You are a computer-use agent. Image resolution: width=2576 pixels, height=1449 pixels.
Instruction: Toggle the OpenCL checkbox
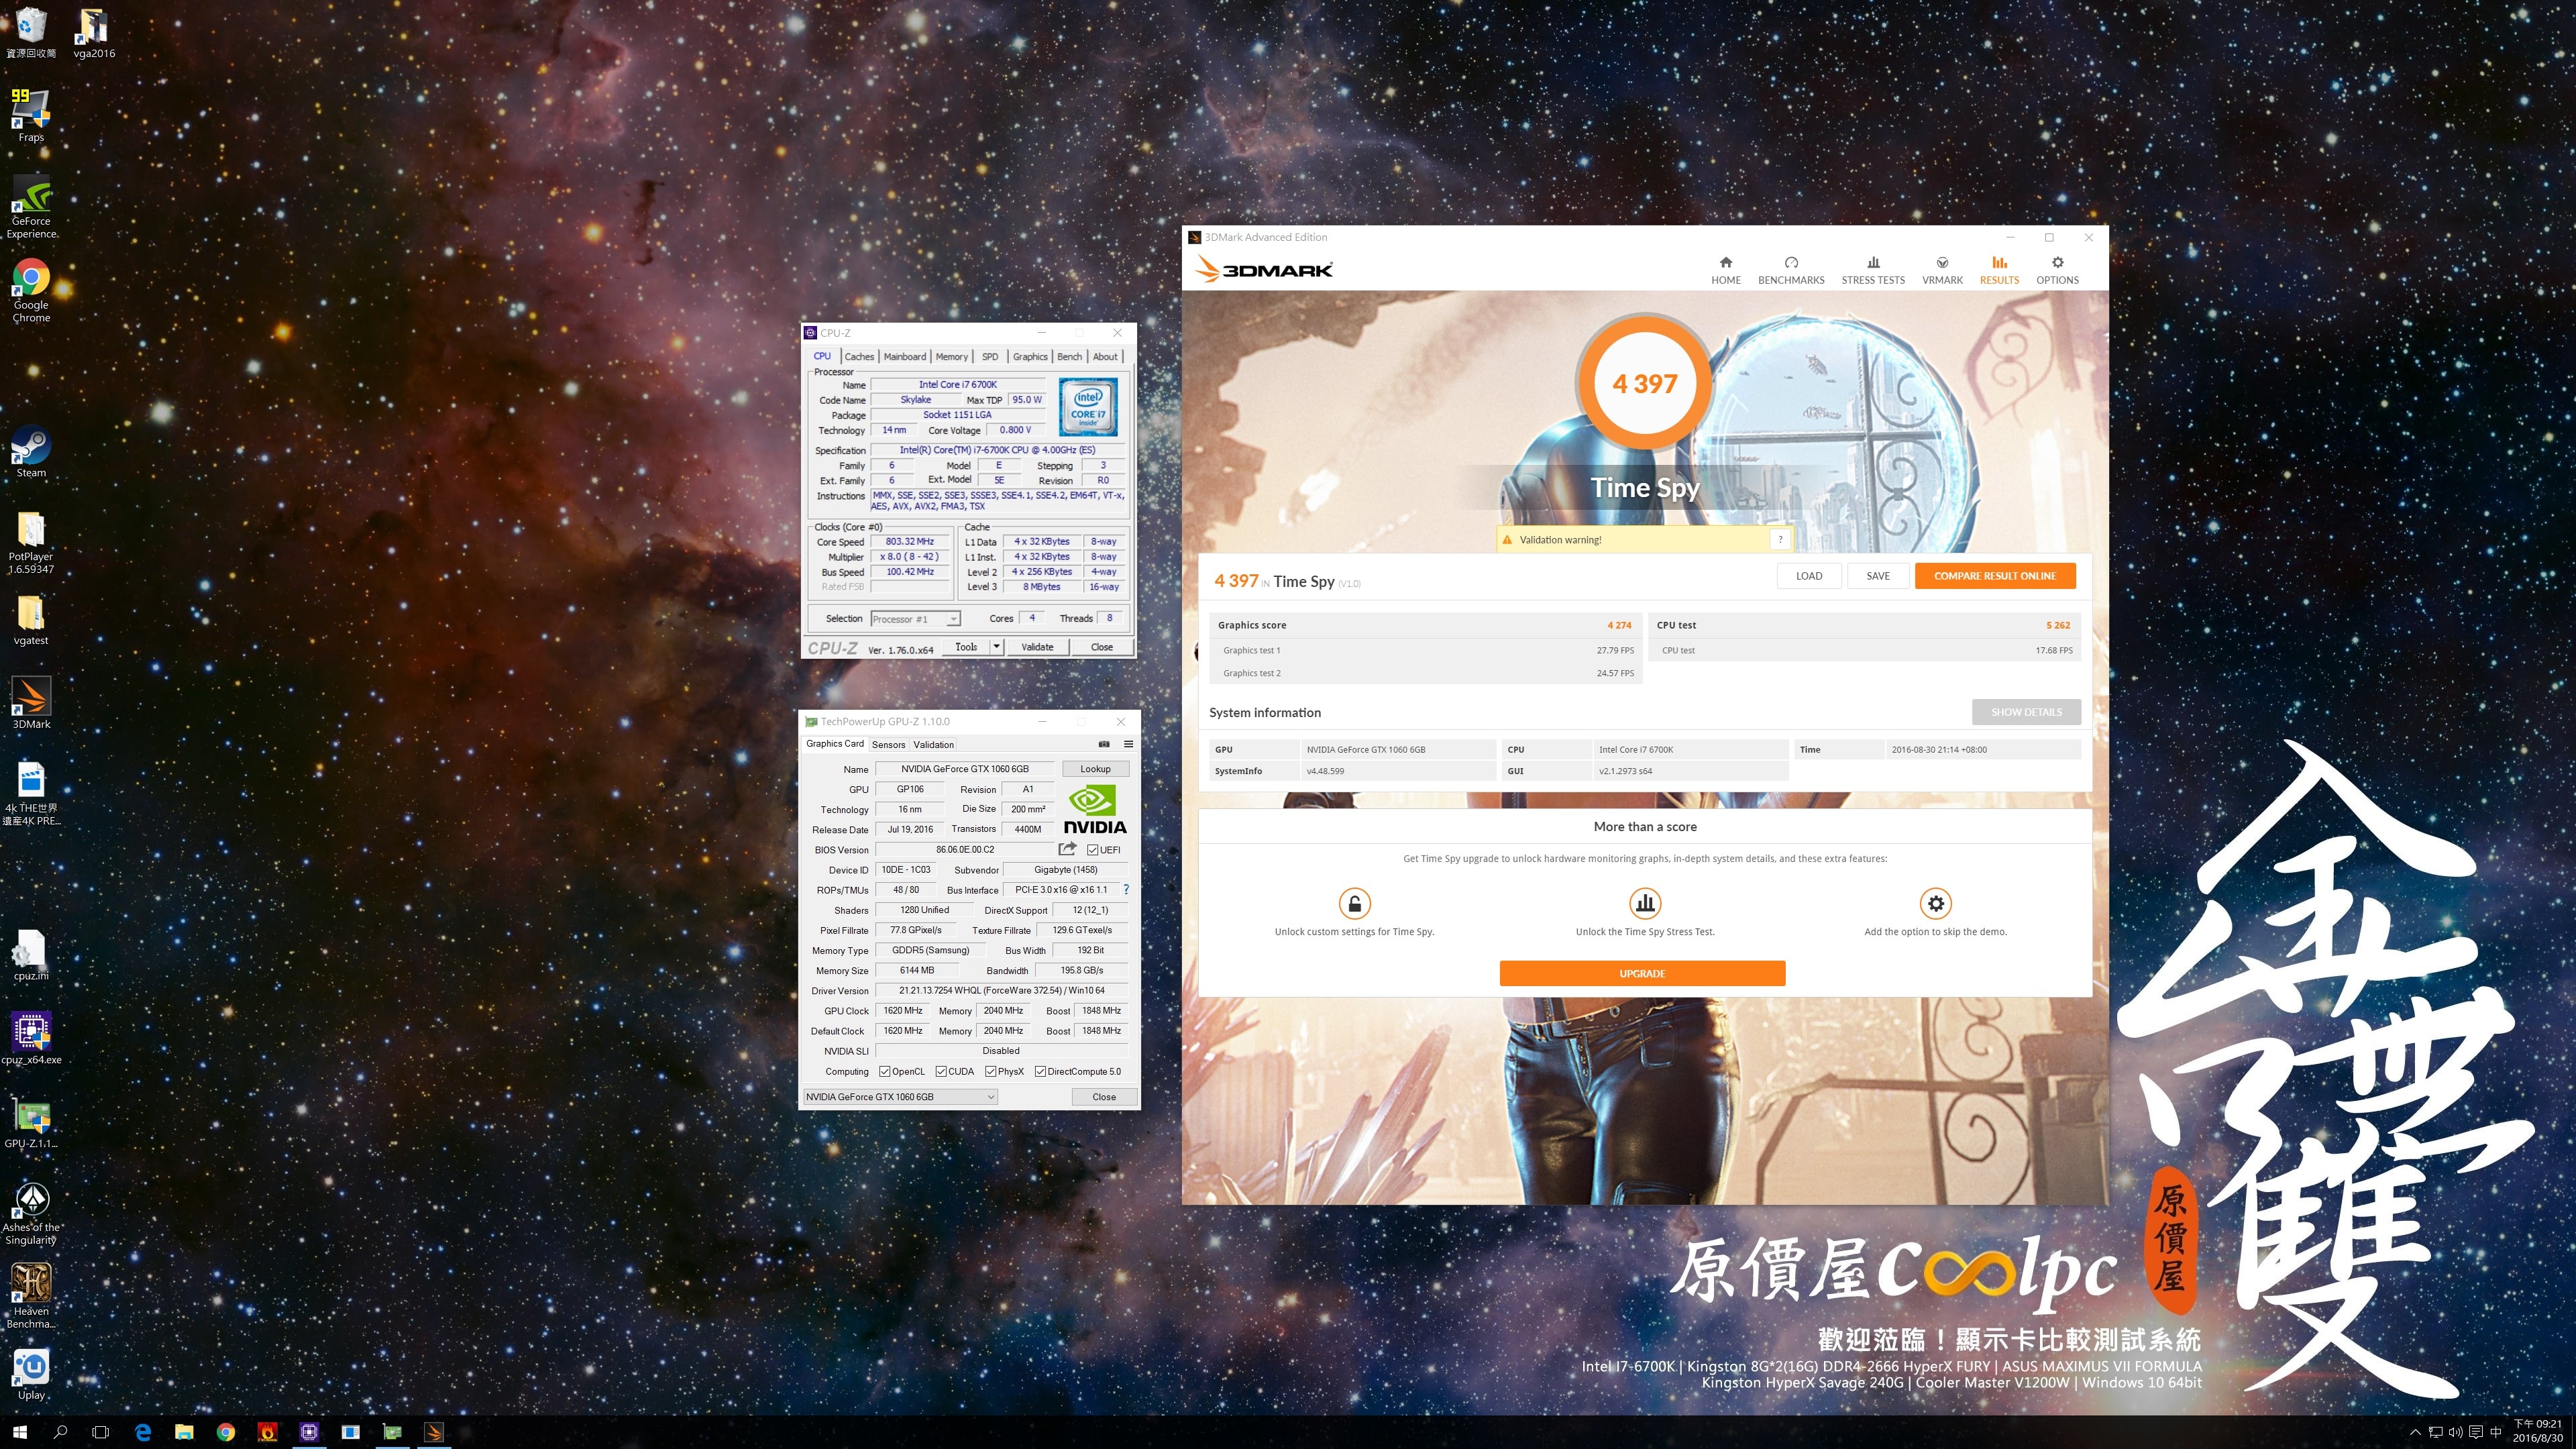[885, 1071]
